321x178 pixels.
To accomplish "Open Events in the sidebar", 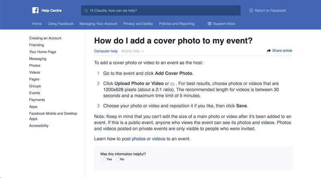I will [35, 93].
